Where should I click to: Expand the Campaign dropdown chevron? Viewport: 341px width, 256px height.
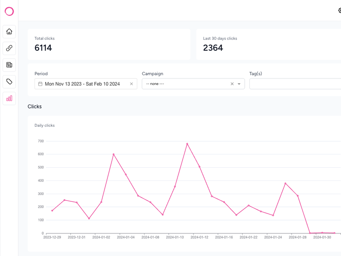coord(239,84)
